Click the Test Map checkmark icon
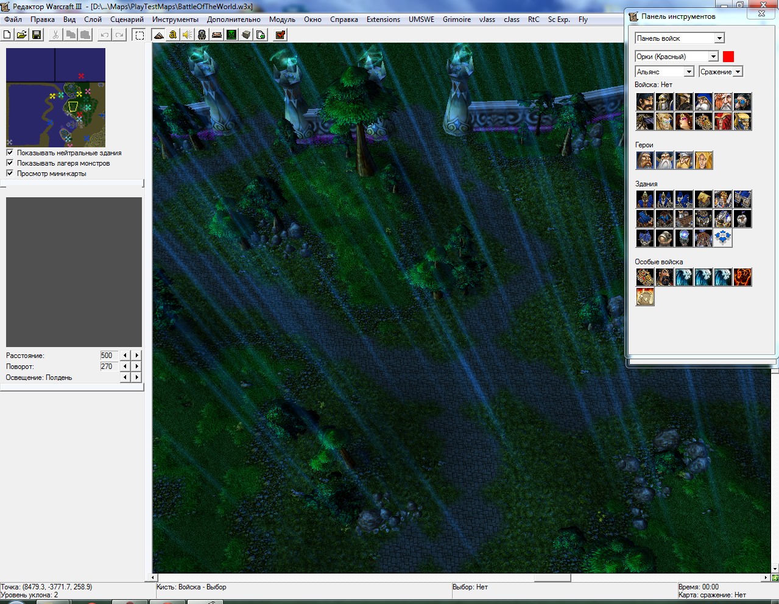This screenshot has width=779, height=604. coord(281,35)
